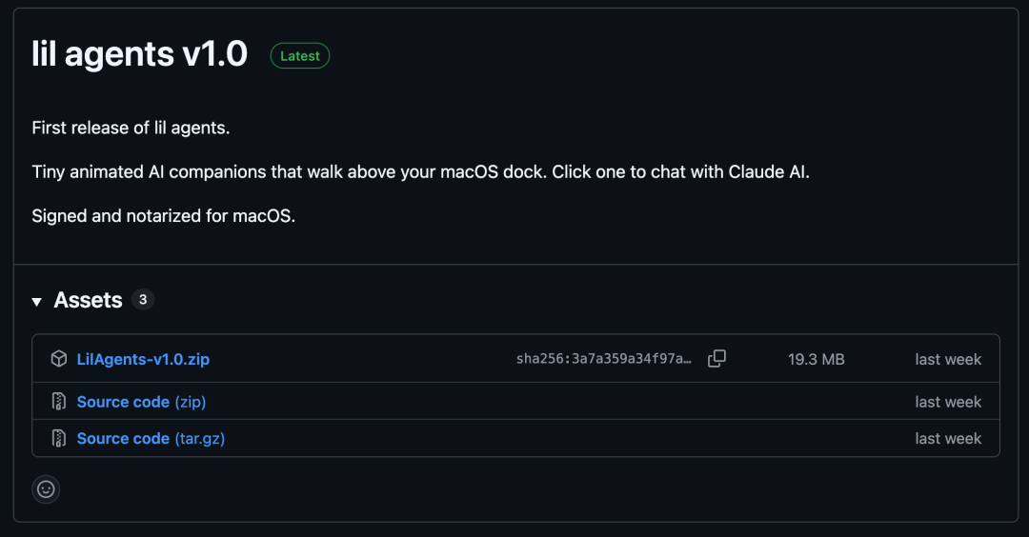Image resolution: width=1029 pixels, height=537 pixels.
Task: Click the file icon beside Source code (tar.gz)
Action: 59,438
